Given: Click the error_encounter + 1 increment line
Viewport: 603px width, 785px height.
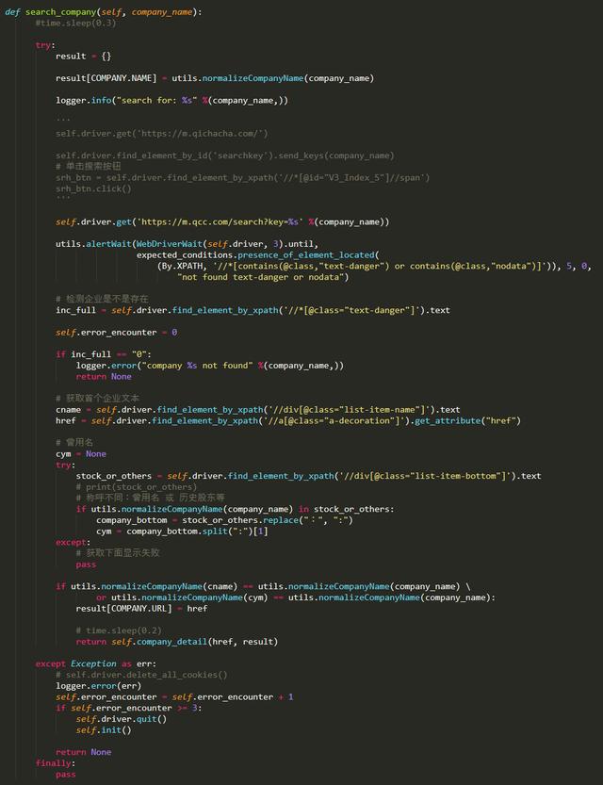Looking at the screenshot, I should click(174, 697).
